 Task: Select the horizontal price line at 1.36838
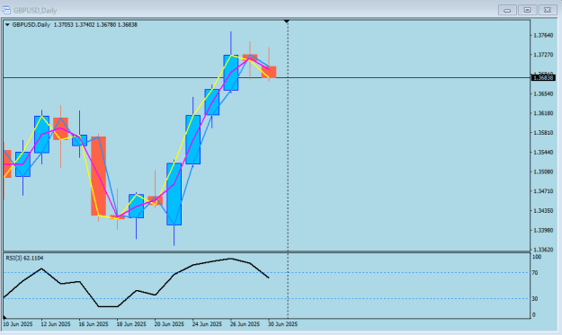coord(267,77)
